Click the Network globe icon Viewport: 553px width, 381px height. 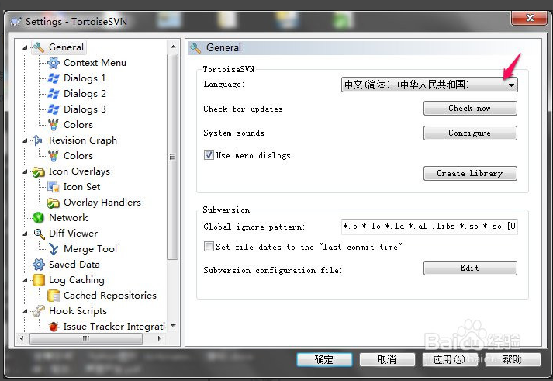coord(38,218)
